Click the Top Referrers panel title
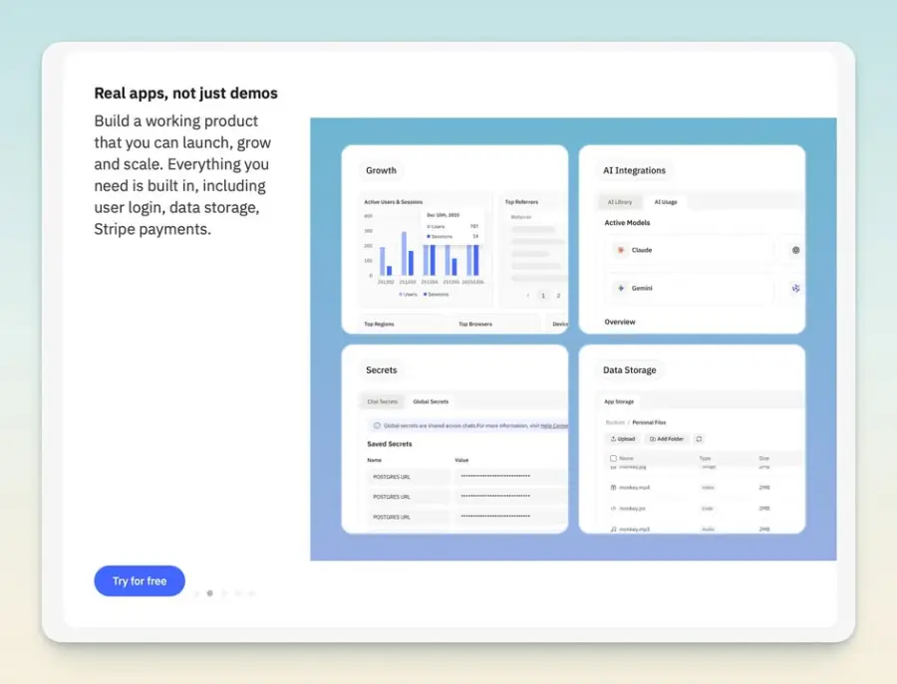The image size is (897, 684). pyautogui.click(x=521, y=202)
